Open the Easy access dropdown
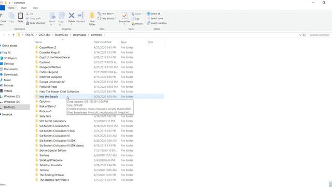332x187 pixels. point(107,19)
